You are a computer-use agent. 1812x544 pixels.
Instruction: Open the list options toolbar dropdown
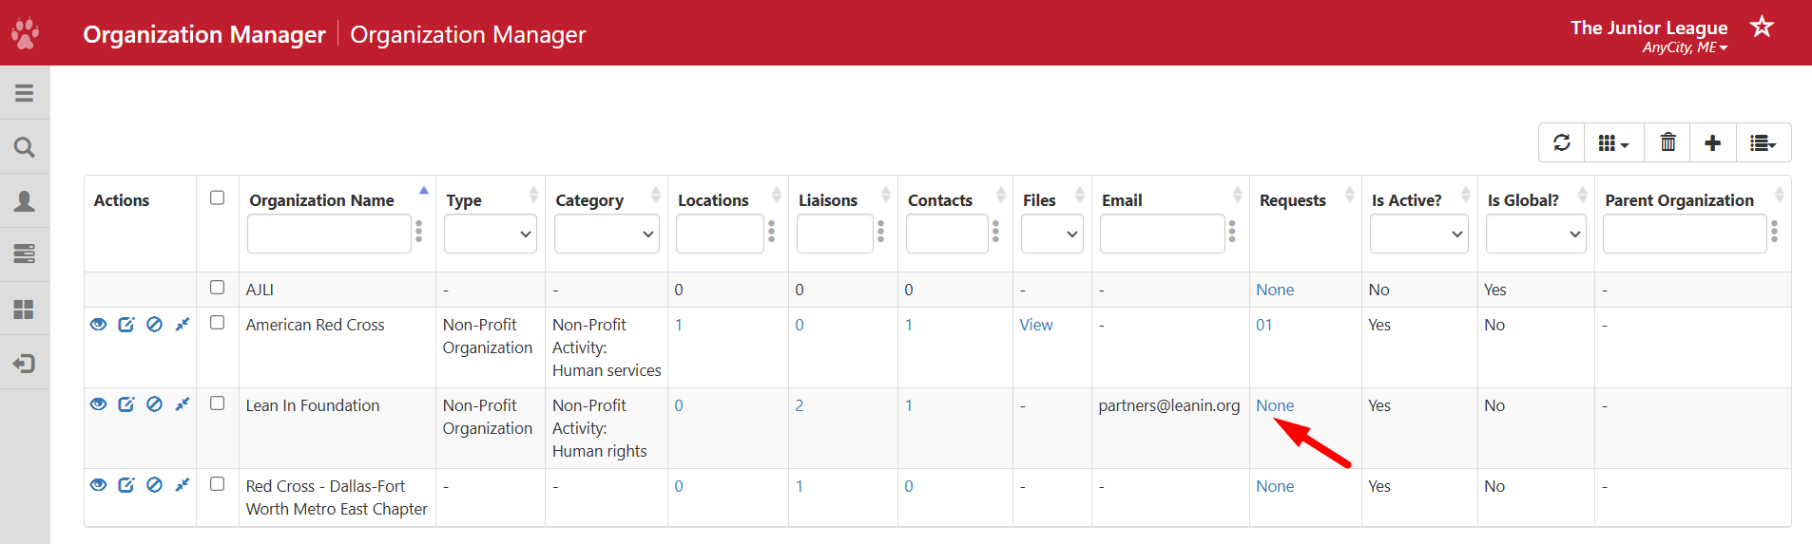(x=1764, y=142)
